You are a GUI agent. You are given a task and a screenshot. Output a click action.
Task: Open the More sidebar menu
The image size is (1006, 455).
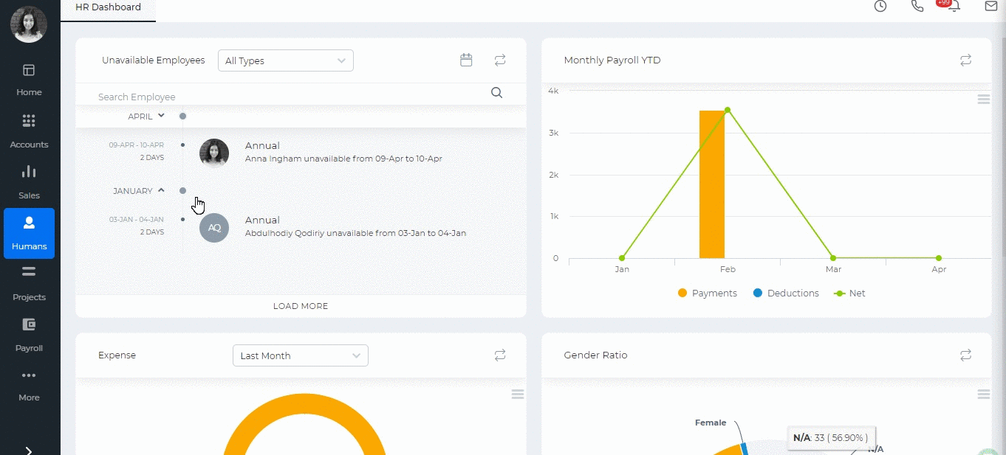tap(29, 385)
